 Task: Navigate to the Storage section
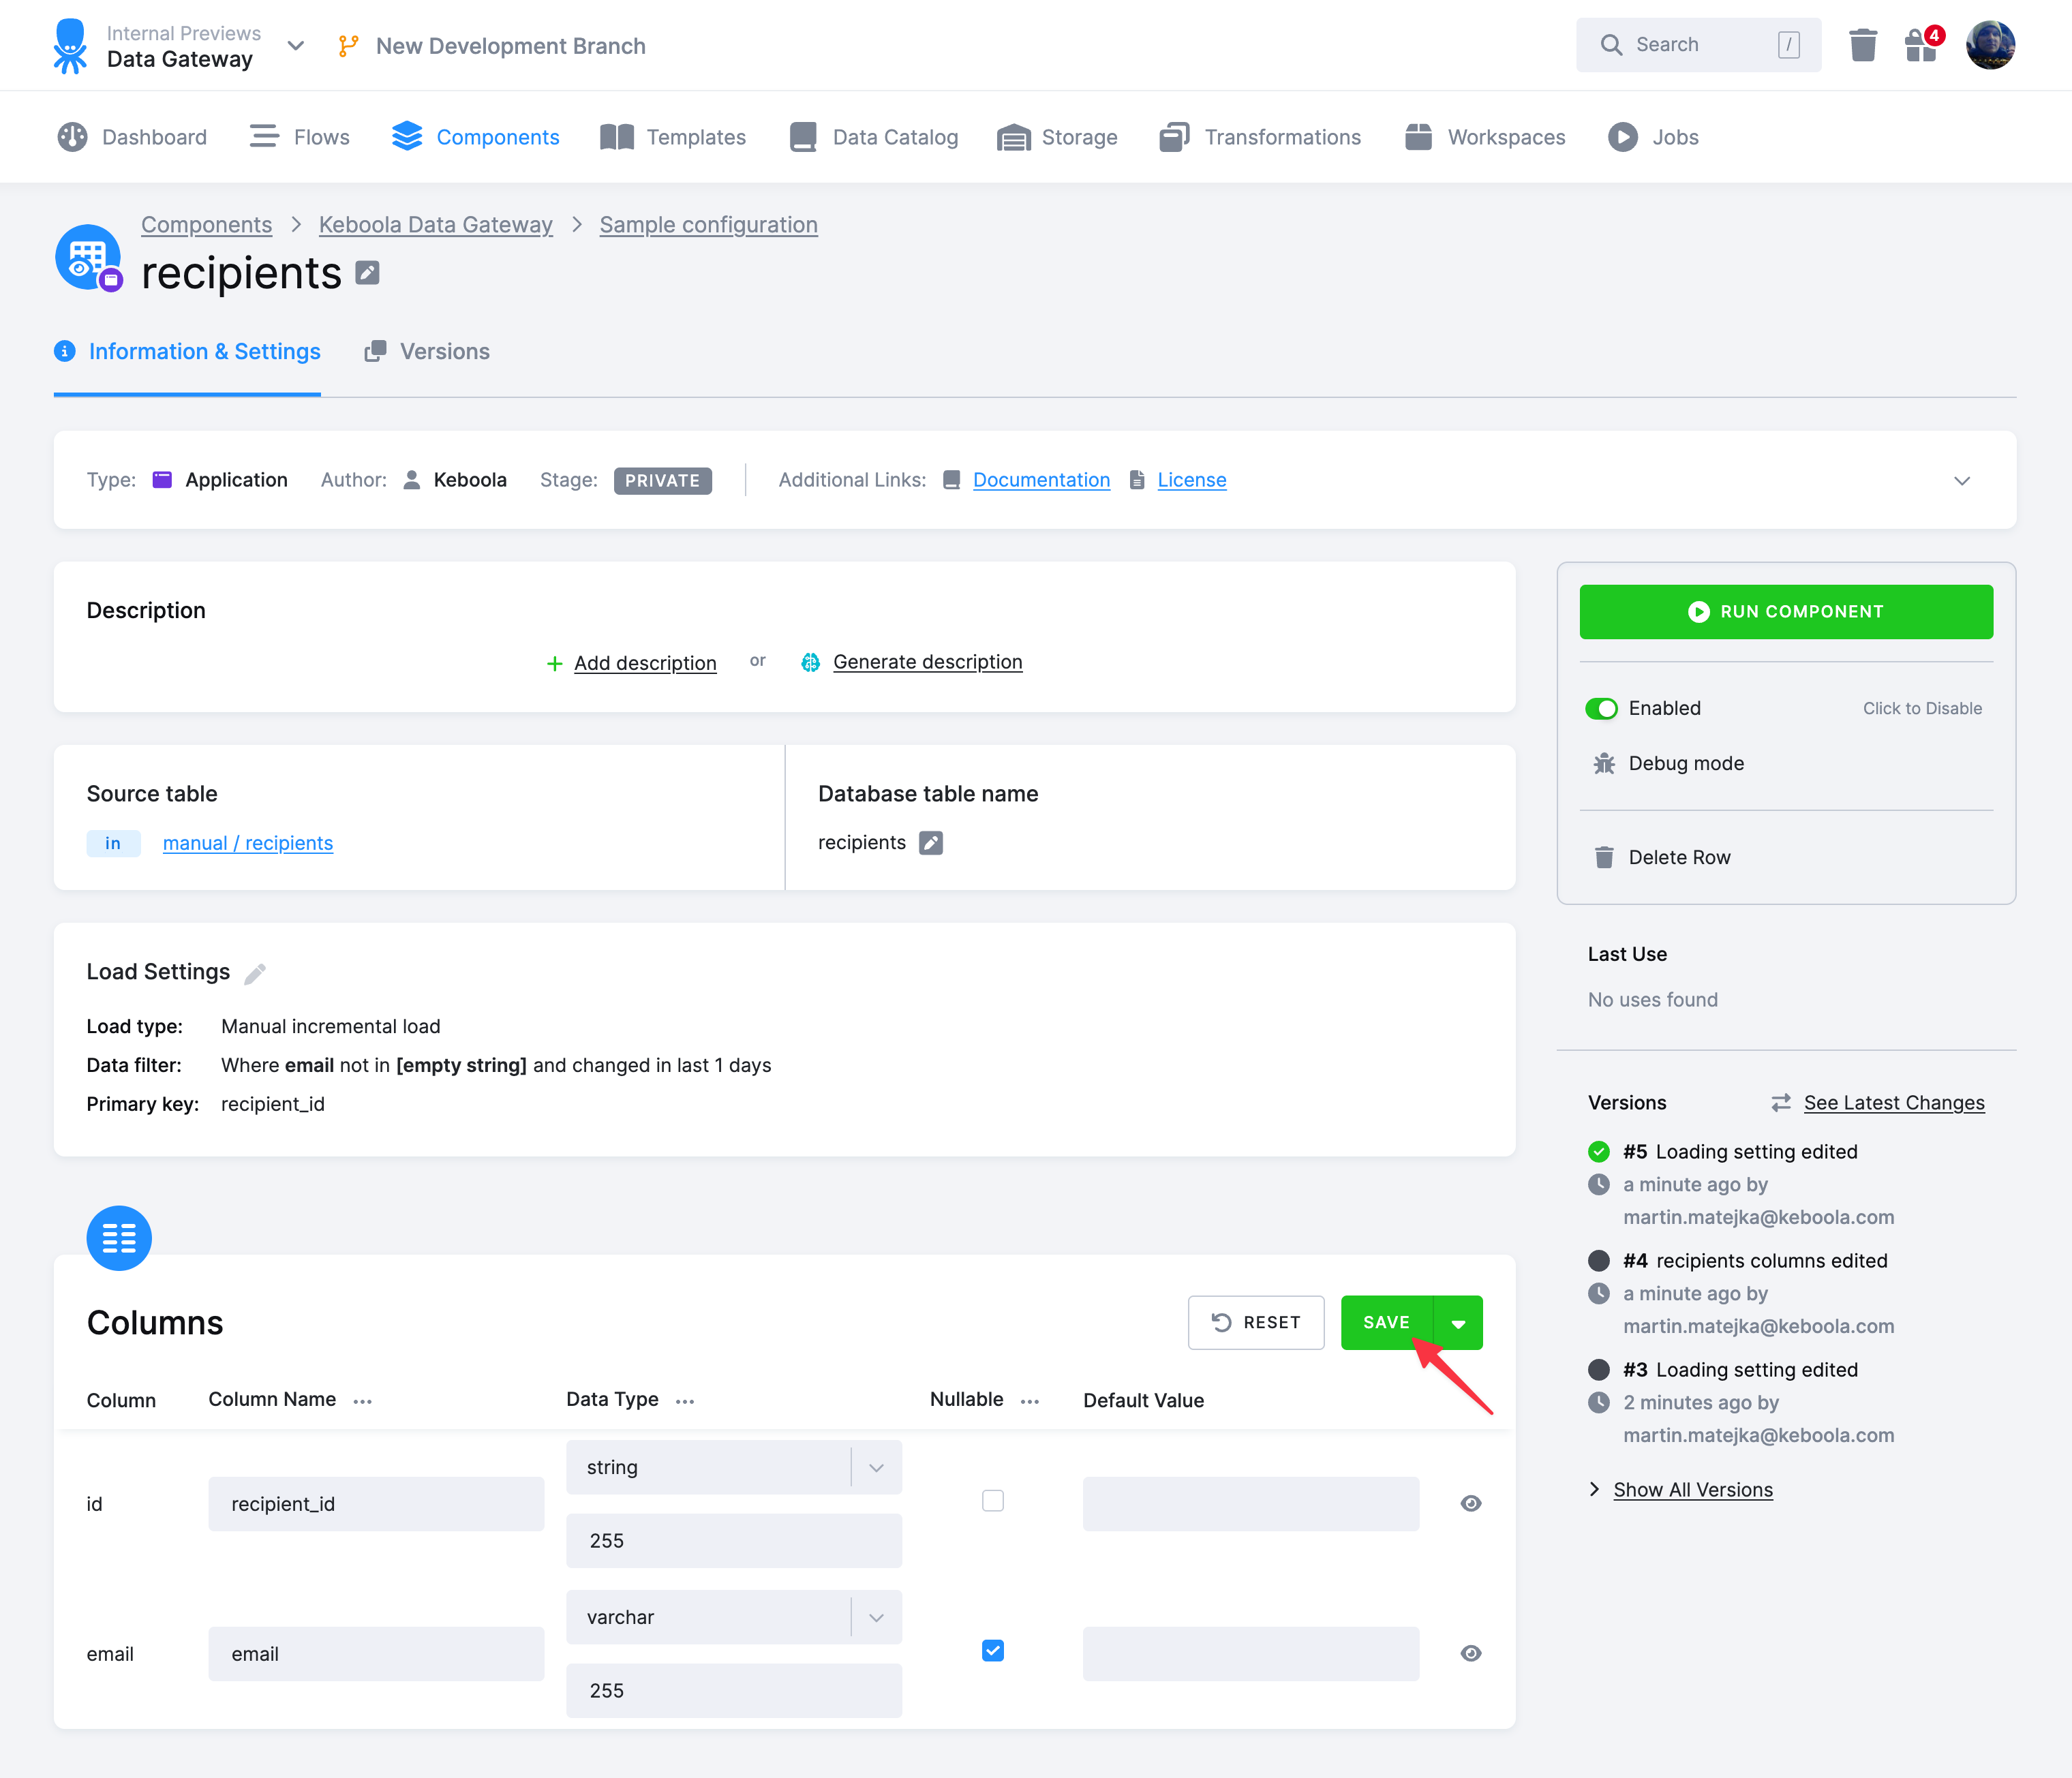pos(1057,137)
